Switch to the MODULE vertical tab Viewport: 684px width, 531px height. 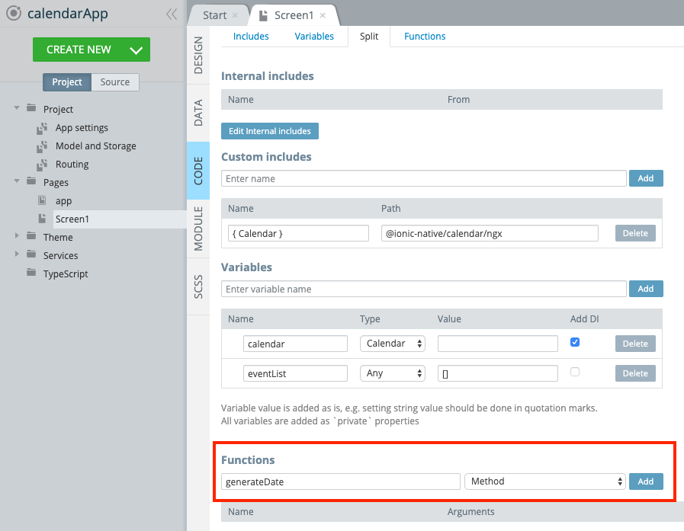(198, 229)
